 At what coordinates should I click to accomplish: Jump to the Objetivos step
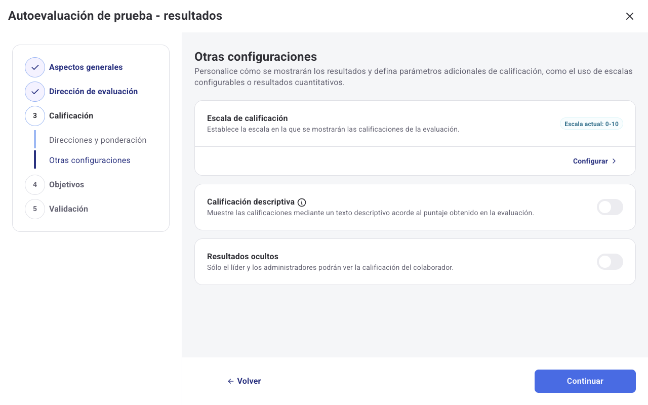click(x=66, y=185)
